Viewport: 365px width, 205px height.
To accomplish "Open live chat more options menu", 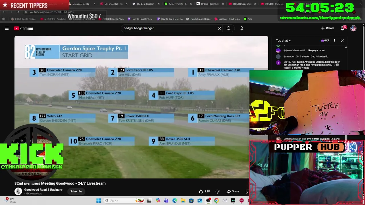I will 334,40.
